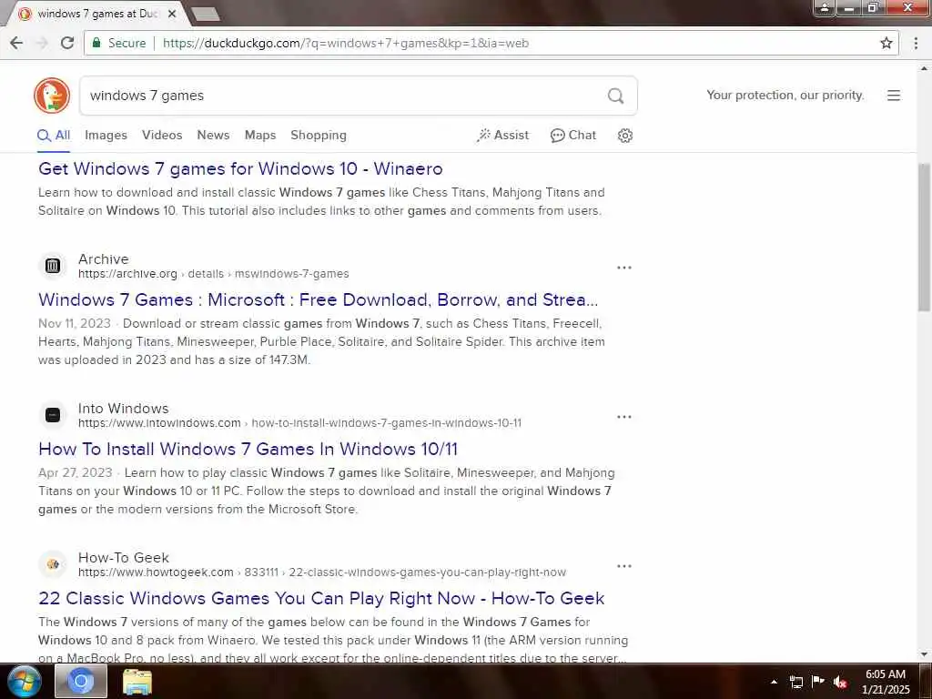Screen dimensions: 932x699
Task: Switch to the Shopping tab
Action: coord(319,136)
